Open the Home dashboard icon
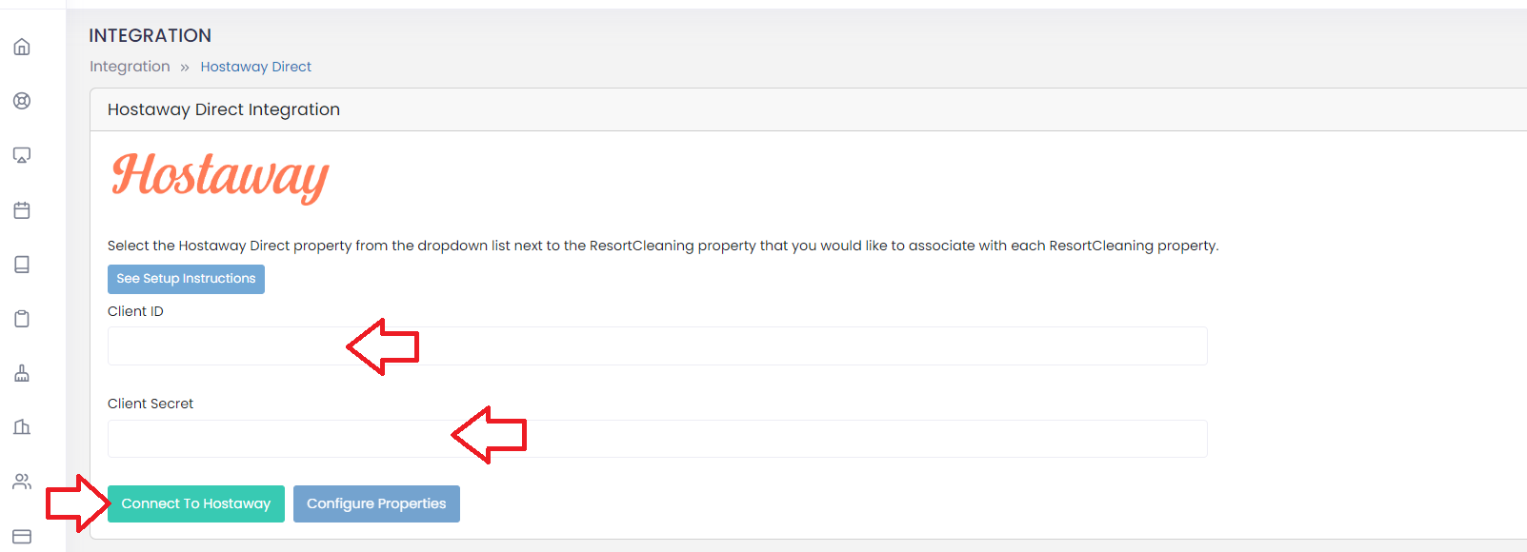Image resolution: width=1527 pixels, height=552 pixels. (x=21, y=46)
